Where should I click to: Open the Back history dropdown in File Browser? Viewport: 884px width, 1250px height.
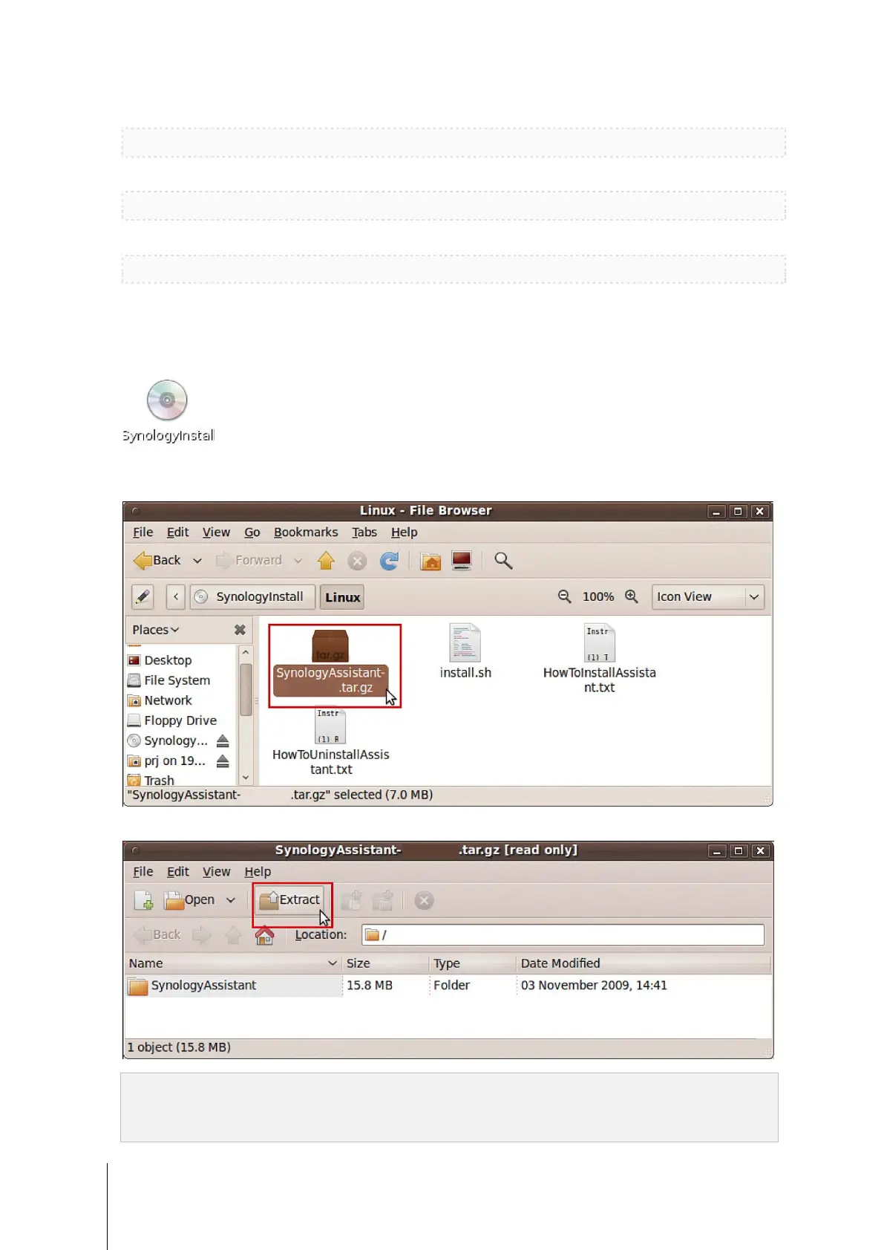click(x=197, y=561)
